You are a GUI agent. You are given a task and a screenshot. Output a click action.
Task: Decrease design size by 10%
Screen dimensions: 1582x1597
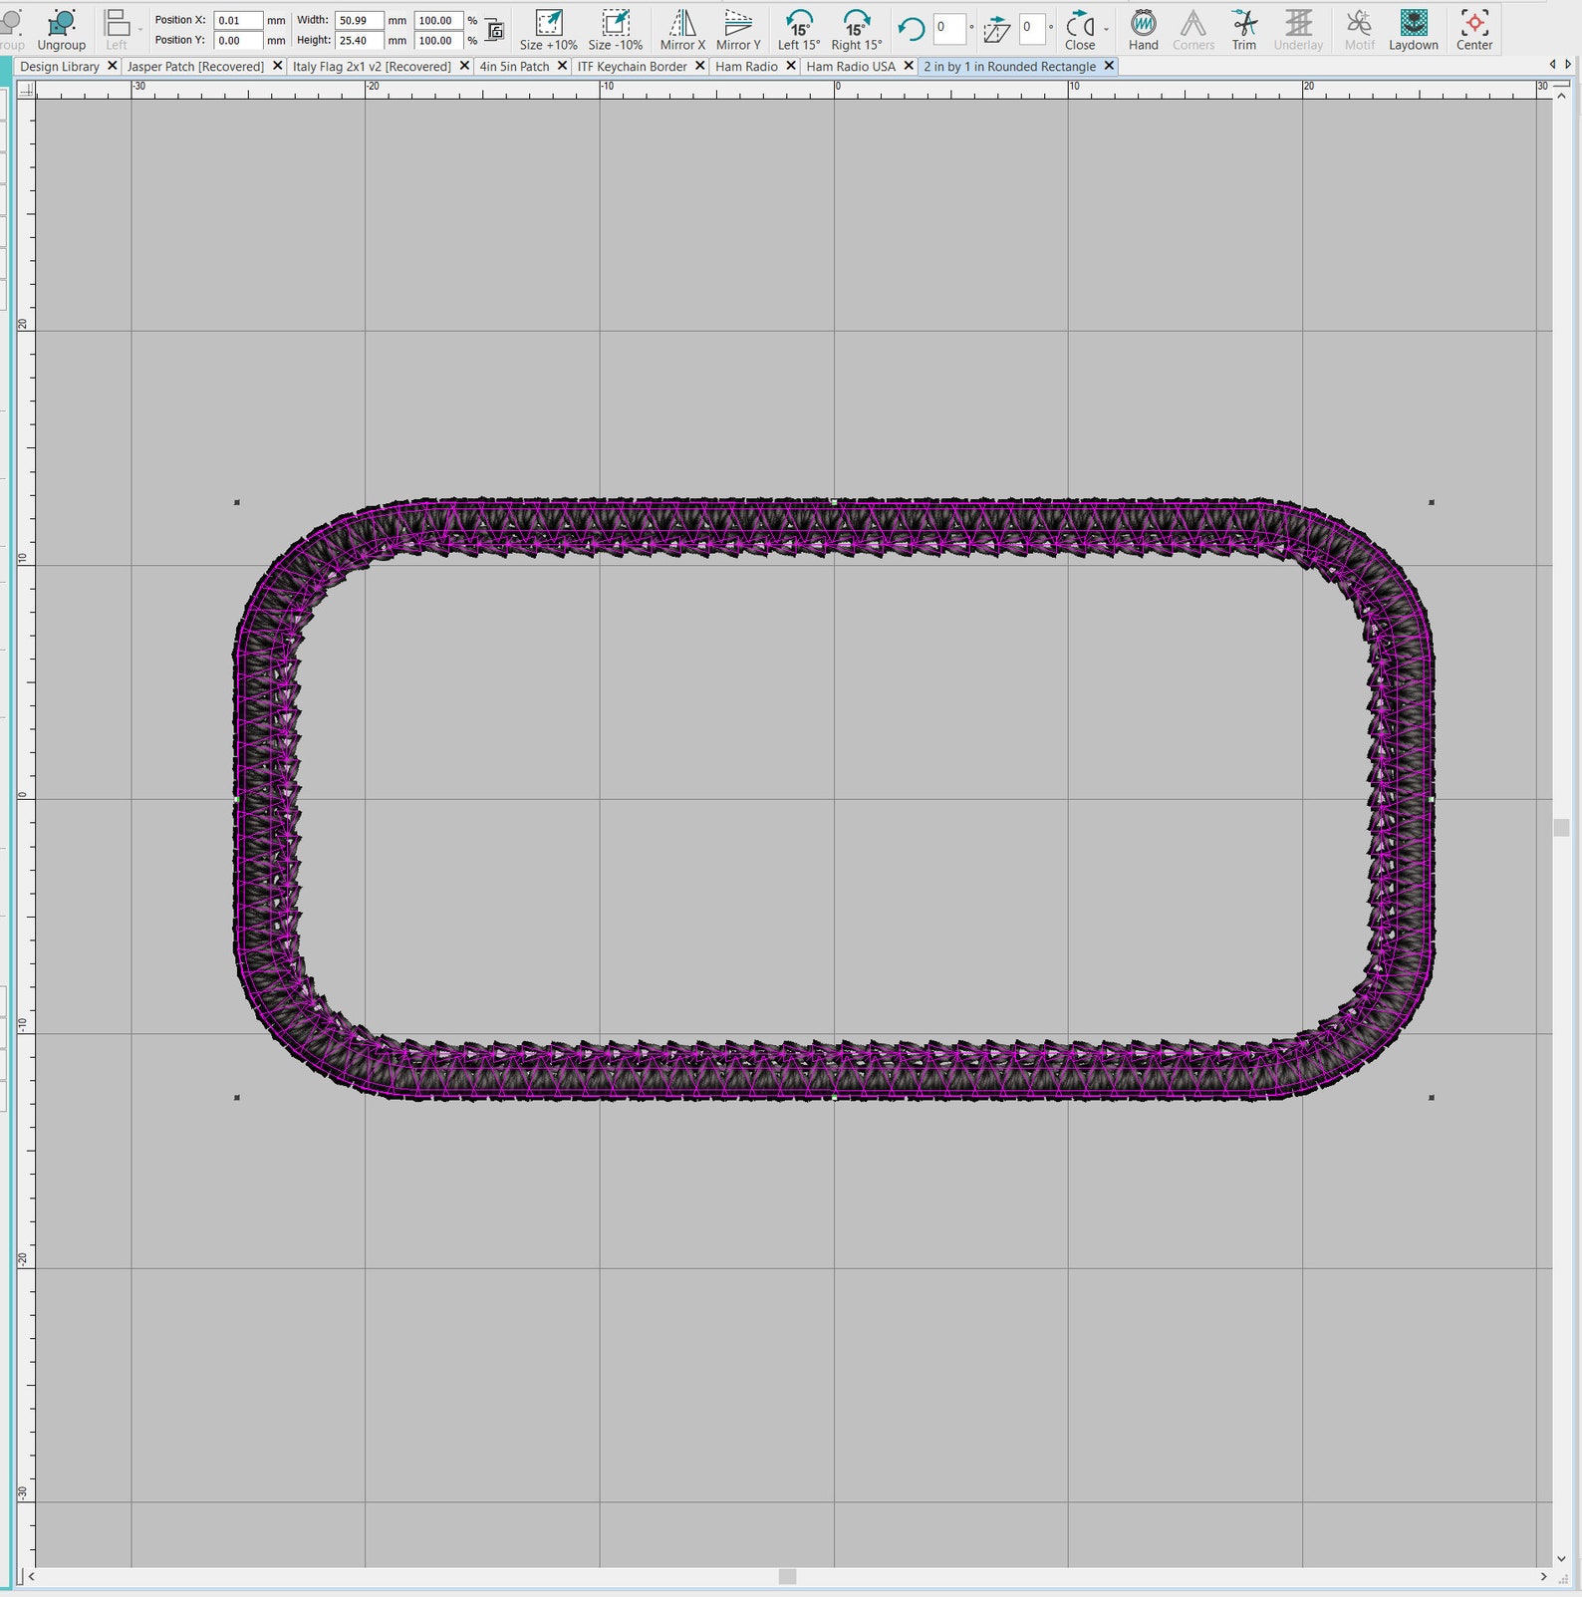pos(616,30)
